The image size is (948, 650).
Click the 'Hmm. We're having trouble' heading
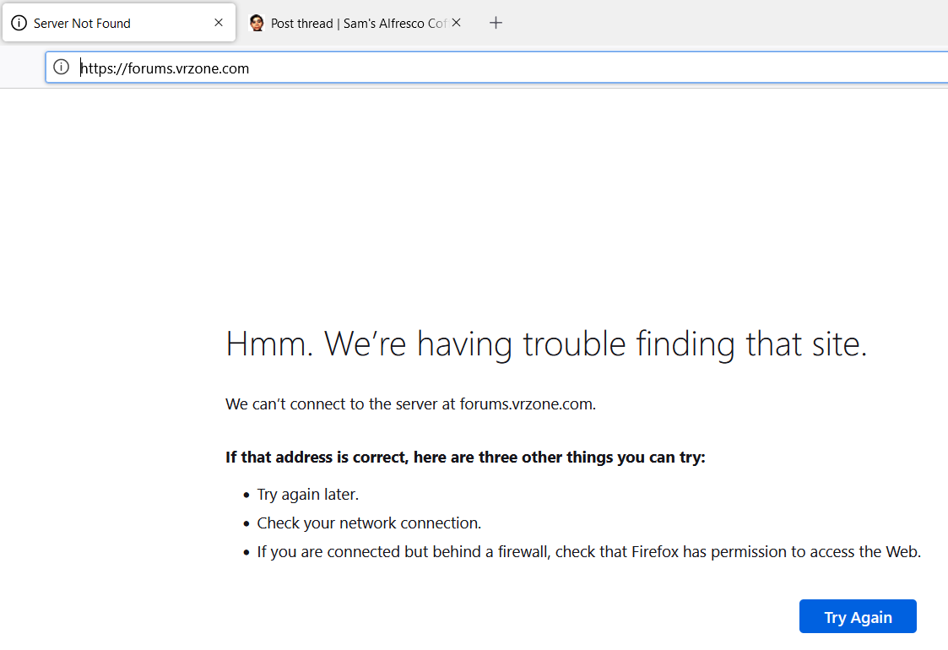(x=546, y=344)
